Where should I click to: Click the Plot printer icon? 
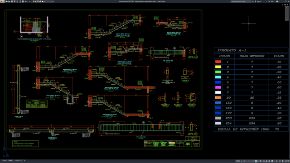23,1
